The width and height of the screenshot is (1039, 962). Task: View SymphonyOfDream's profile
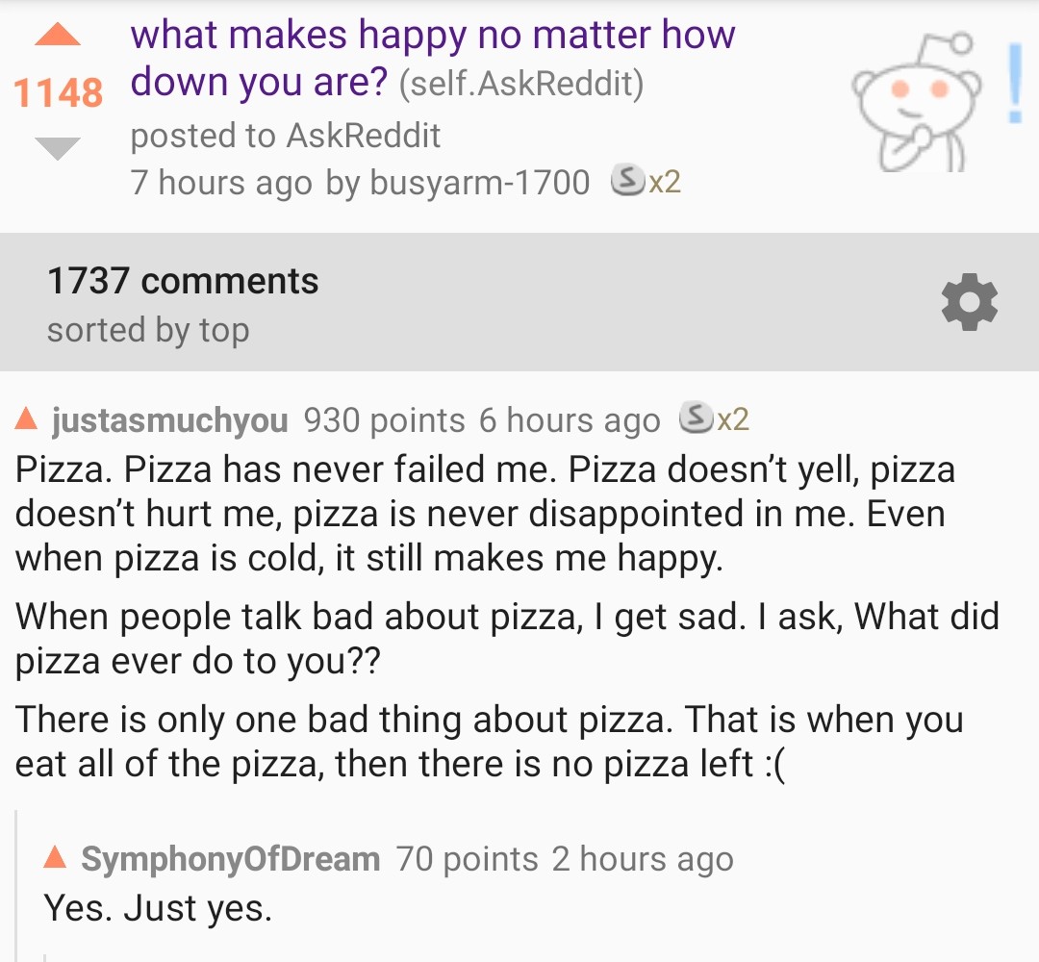(x=230, y=859)
